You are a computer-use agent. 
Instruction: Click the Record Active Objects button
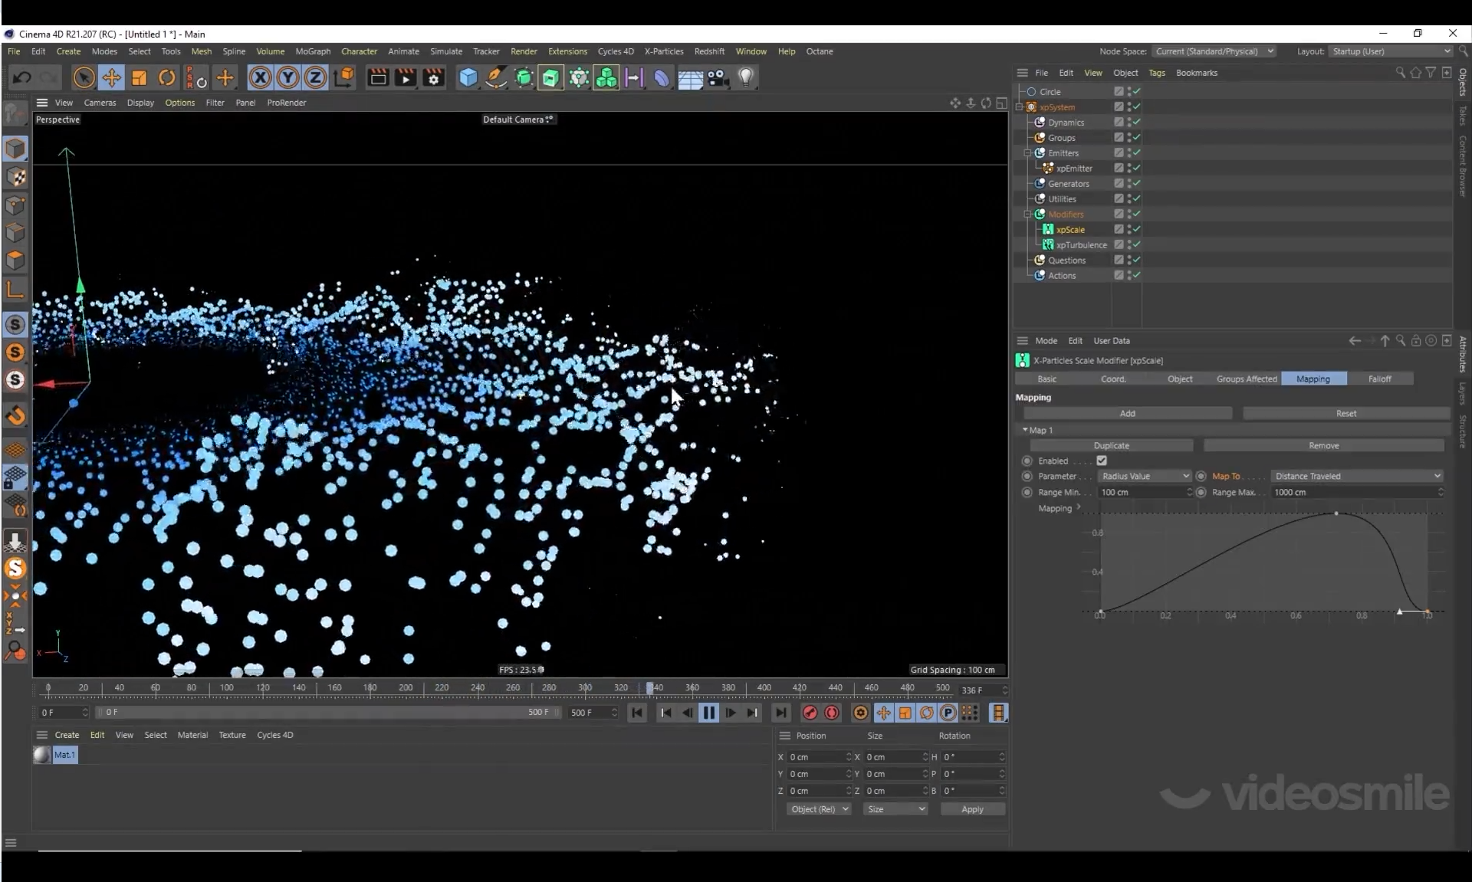coord(810,713)
